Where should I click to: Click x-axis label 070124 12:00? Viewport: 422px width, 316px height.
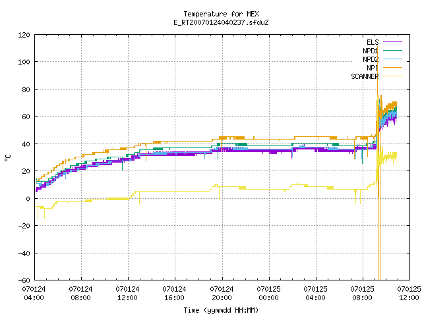[x=127, y=293]
